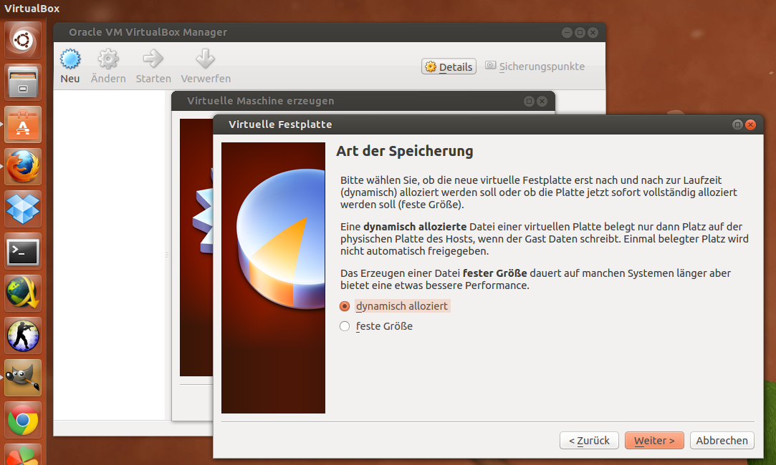Image resolution: width=776 pixels, height=465 pixels.
Task: Close the VirtualBox Manager window
Action: (593, 33)
